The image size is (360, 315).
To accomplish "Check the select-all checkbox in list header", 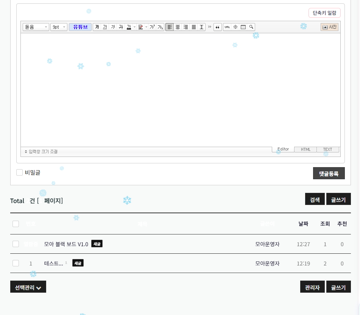I will (x=16, y=224).
